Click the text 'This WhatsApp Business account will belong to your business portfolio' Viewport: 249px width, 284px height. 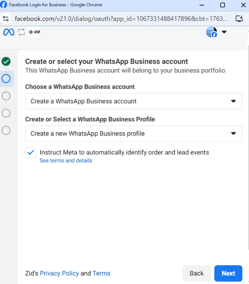[x=125, y=71]
